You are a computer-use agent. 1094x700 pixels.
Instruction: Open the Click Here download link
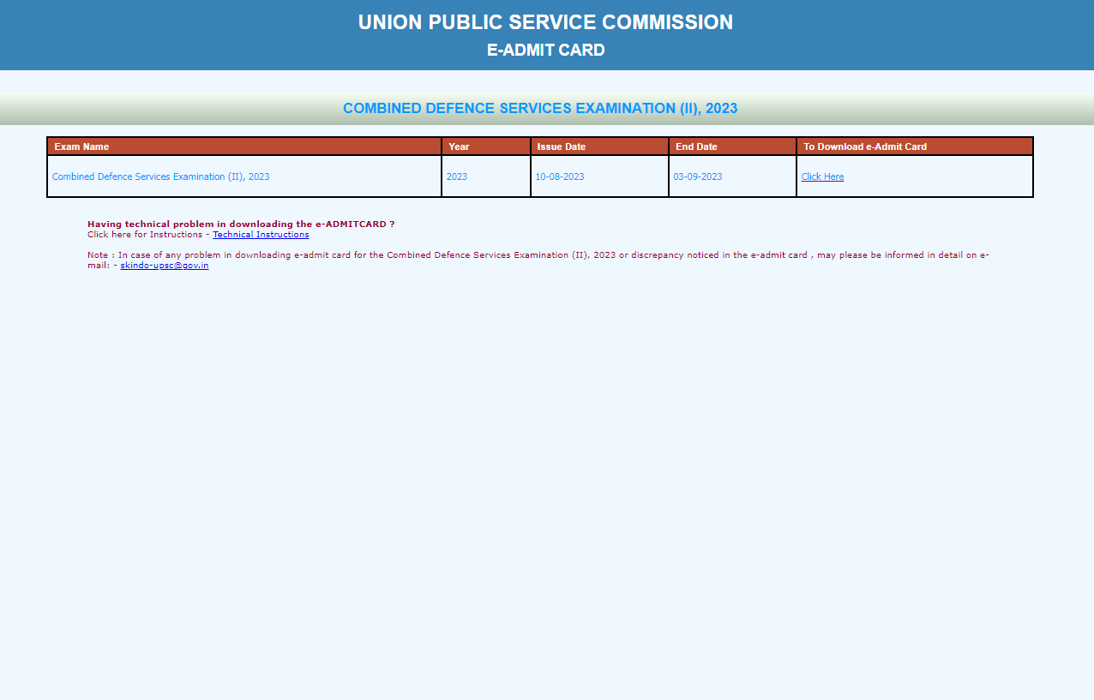tap(822, 176)
